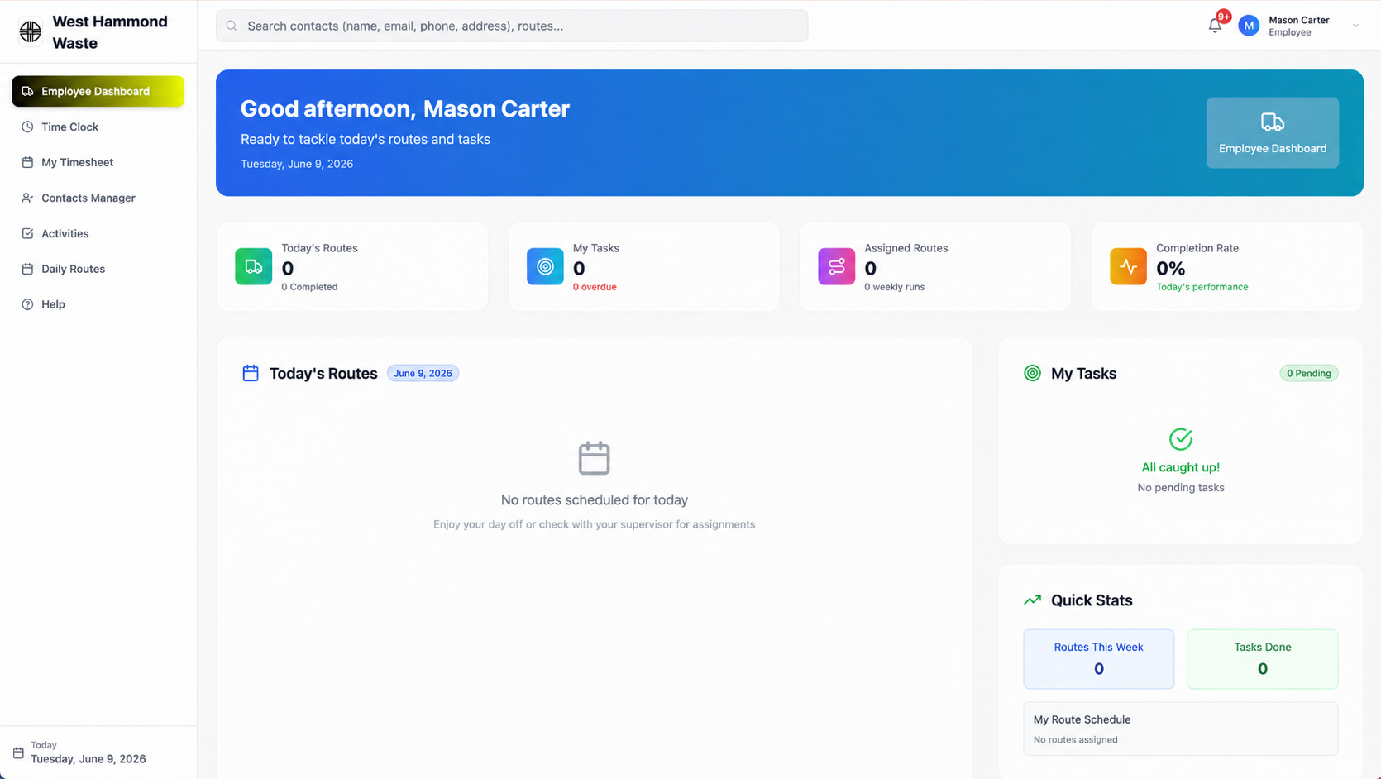Click the June 9, 2026 date badge
Viewport: 1381px width, 779px height.
click(x=423, y=373)
